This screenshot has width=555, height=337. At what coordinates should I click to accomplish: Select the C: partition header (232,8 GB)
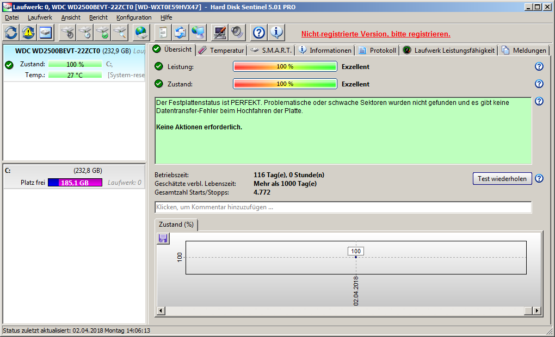pos(75,171)
